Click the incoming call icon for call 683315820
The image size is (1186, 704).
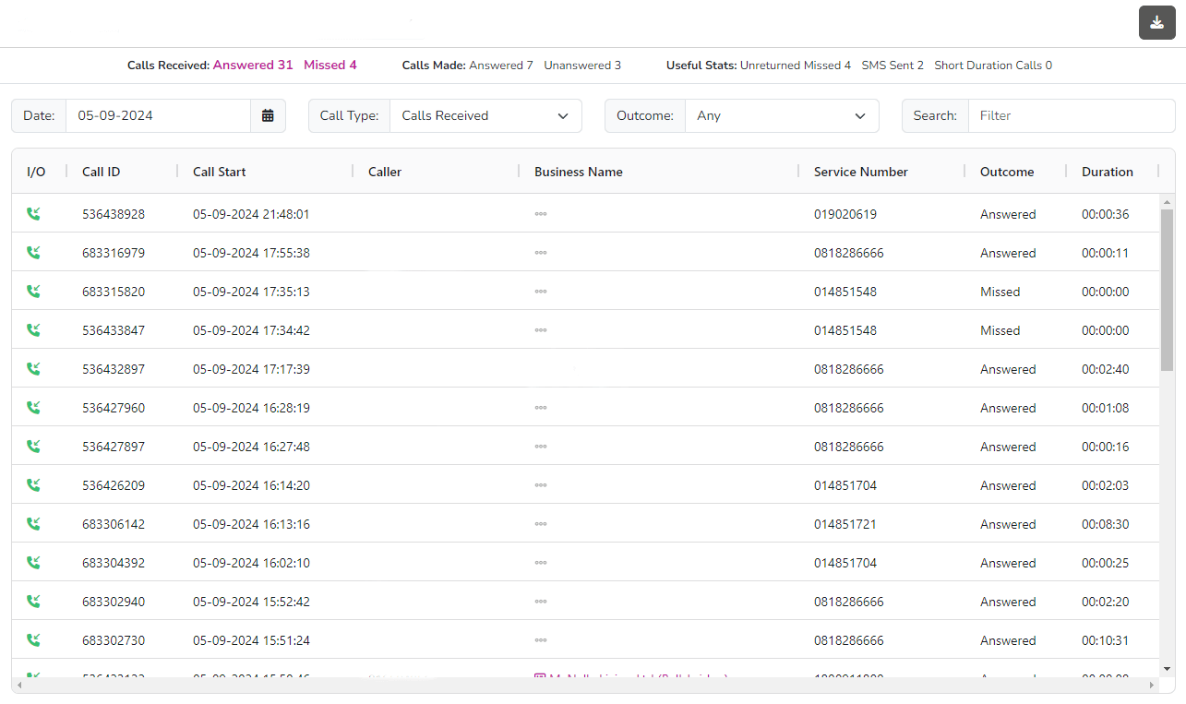tap(34, 292)
